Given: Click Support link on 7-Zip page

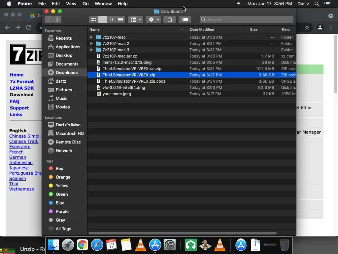Looking at the screenshot, I should [x=19, y=108].
